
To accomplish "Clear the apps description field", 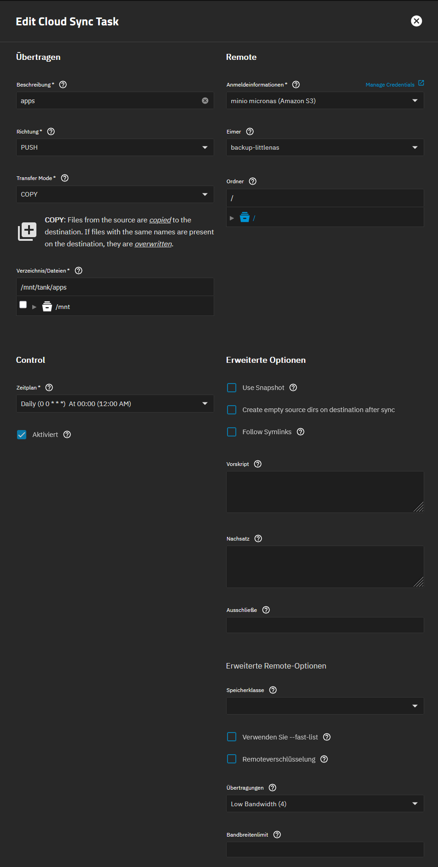I will coord(205,101).
